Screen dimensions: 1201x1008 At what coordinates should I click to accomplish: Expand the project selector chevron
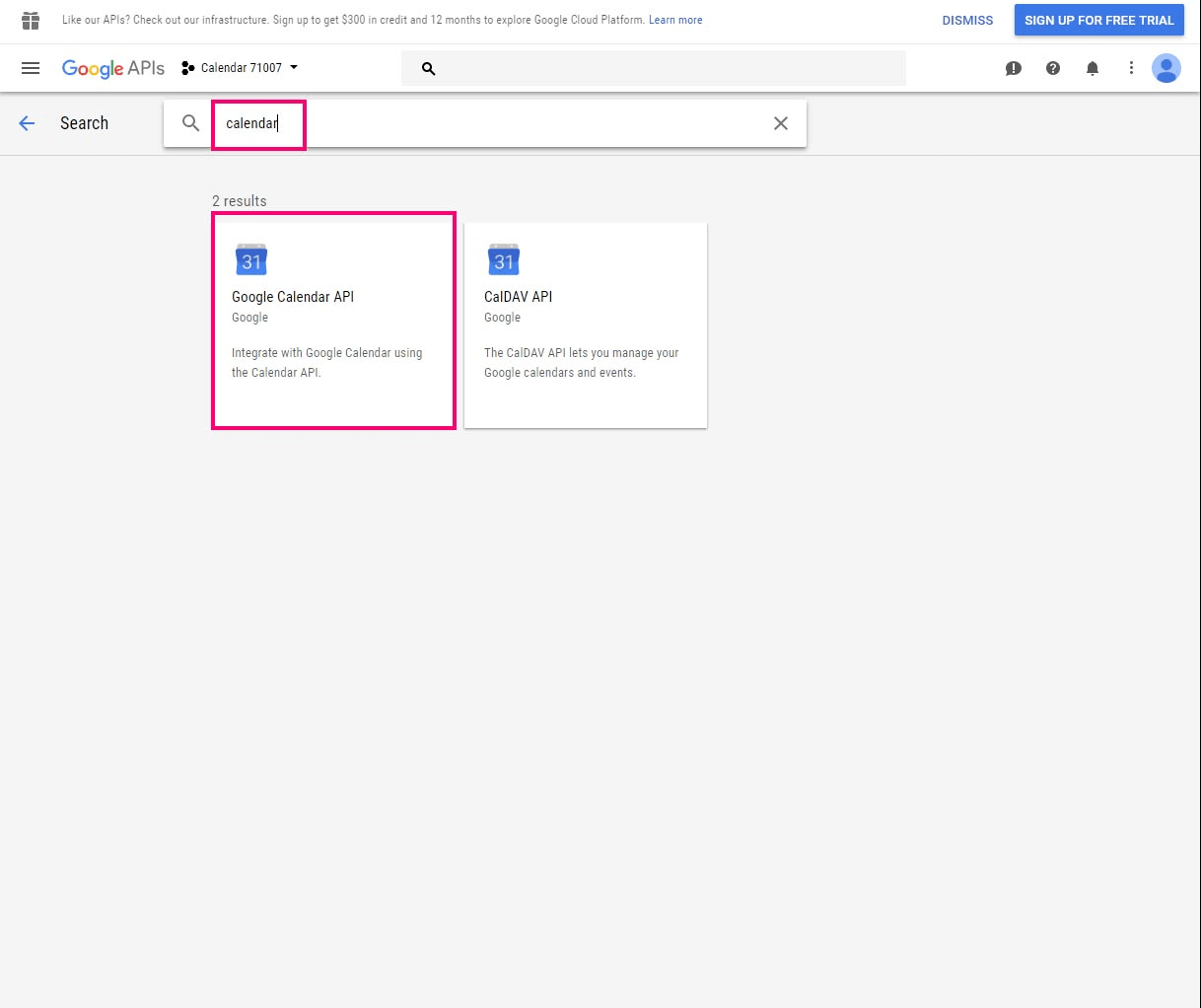click(x=293, y=67)
